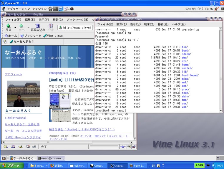Image resolution: width=224 pixels, height=169 pixels.
Task: Click the プロフィール link
Action: [14, 74]
